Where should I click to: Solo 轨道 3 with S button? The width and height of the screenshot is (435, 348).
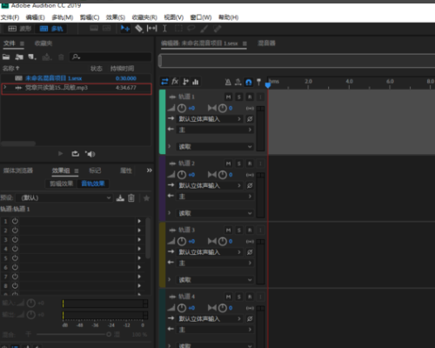coord(239,231)
